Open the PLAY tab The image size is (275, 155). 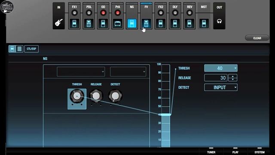pyautogui.click(x=235, y=152)
